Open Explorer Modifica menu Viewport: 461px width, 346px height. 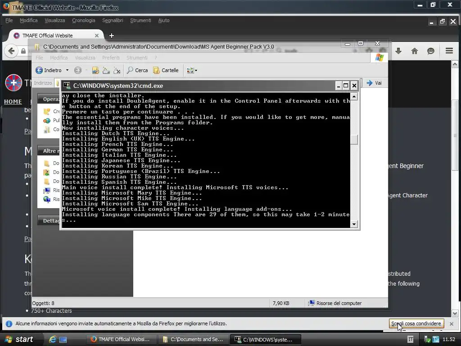pos(59,58)
